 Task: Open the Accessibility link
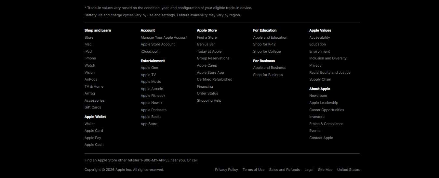click(320, 37)
